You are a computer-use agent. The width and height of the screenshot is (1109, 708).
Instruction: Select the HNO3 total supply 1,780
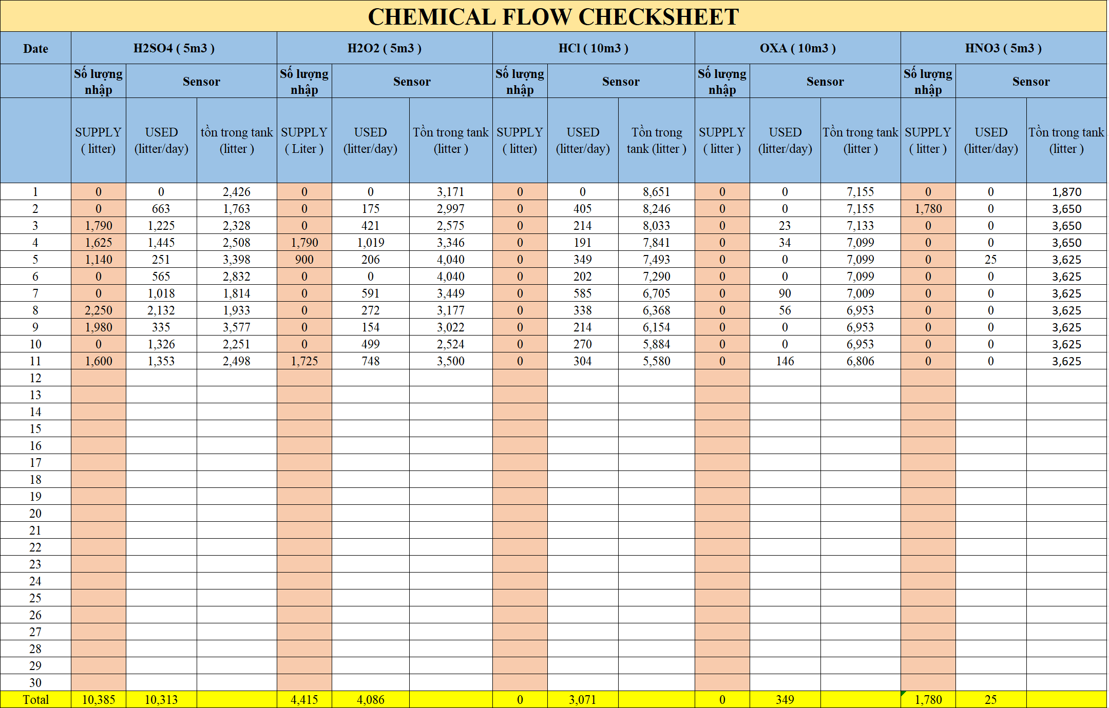[928, 700]
